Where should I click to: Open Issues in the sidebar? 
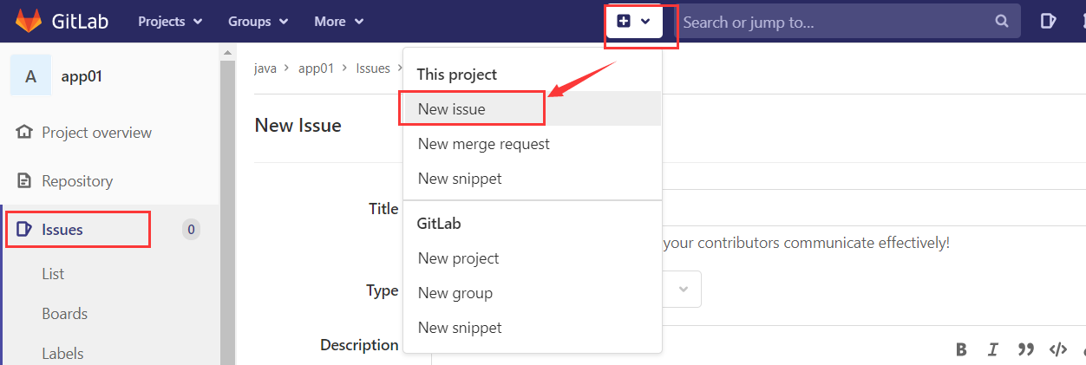[x=62, y=230]
